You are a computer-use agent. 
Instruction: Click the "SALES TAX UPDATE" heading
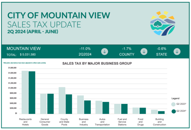tap(44, 24)
